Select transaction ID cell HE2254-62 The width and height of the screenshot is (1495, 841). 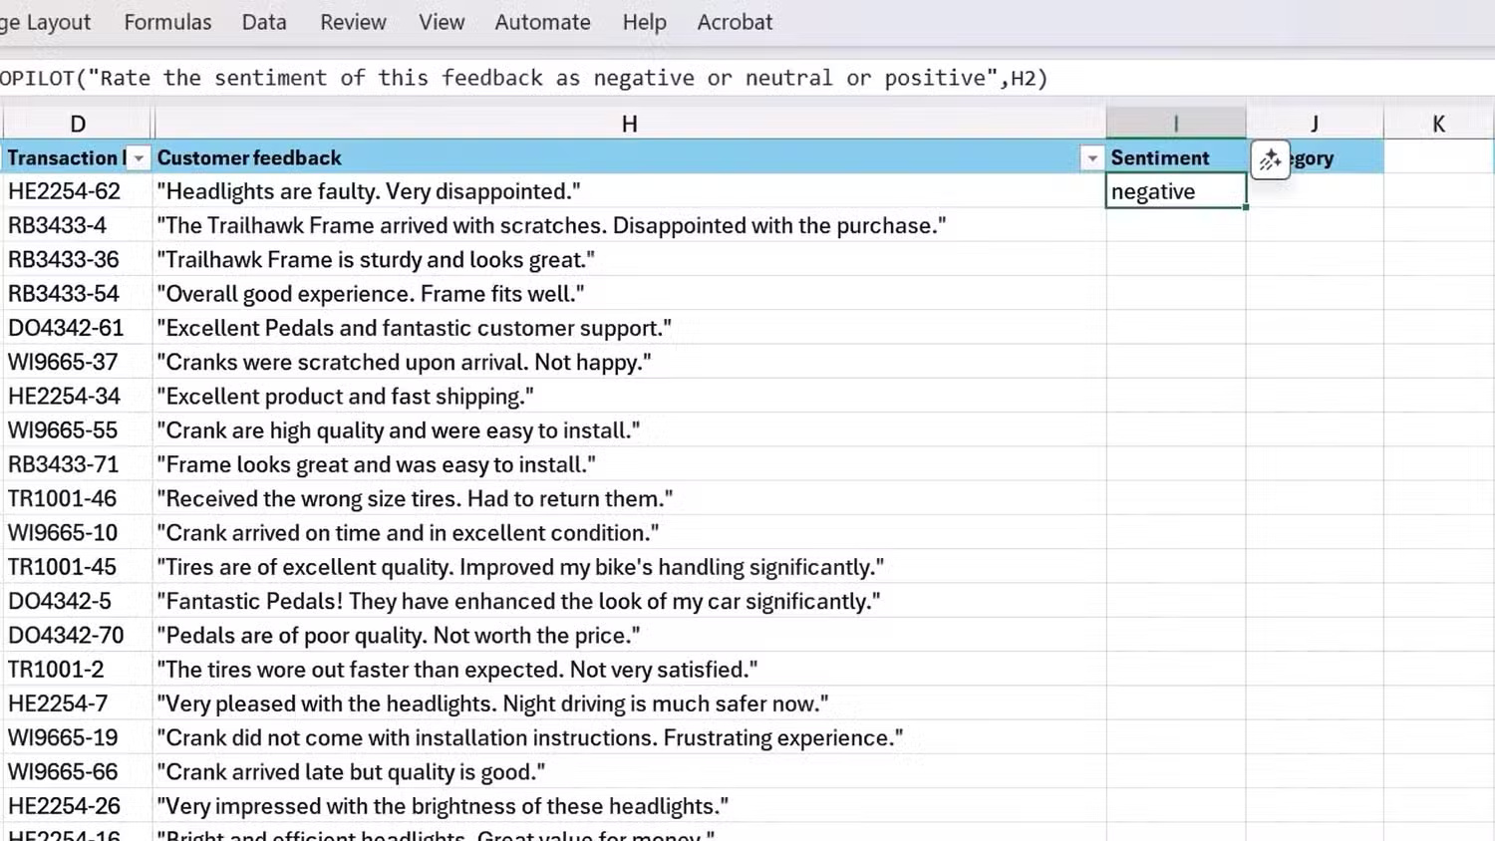click(x=65, y=191)
